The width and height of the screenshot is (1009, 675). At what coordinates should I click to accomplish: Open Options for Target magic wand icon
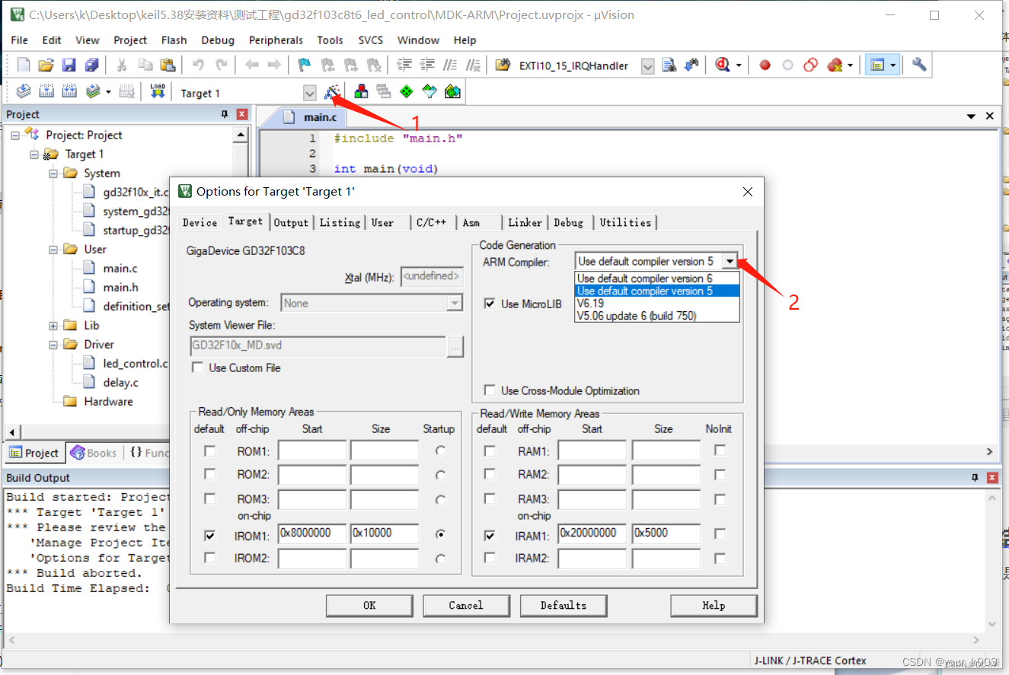pyautogui.click(x=332, y=92)
